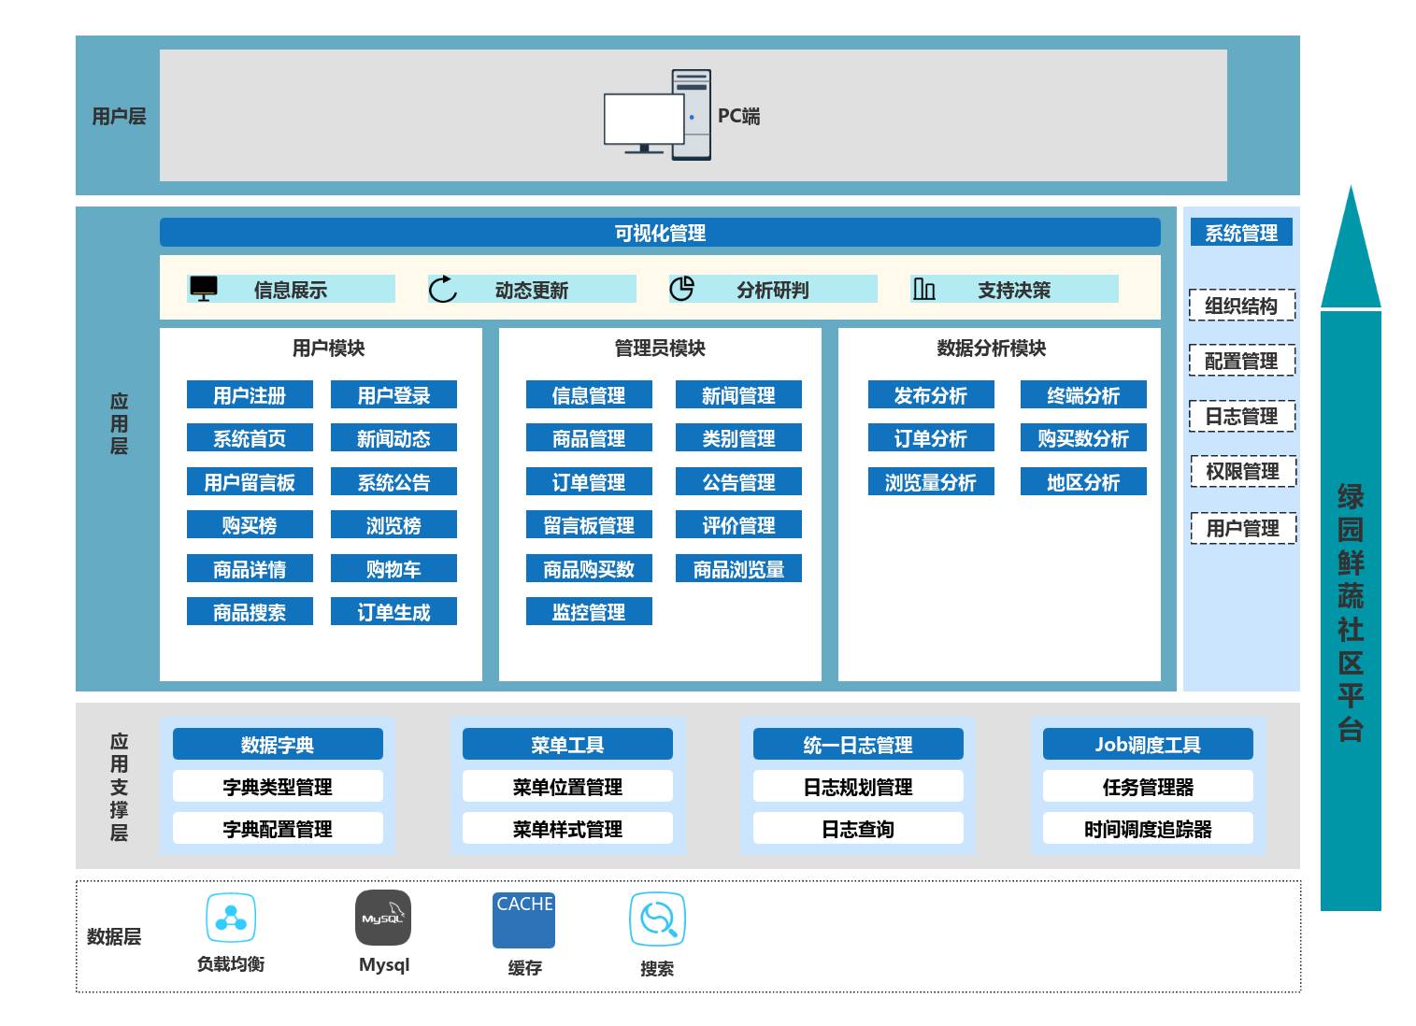Select the 数据字典 header
The width and height of the screenshot is (1416, 1026).
(278, 745)
